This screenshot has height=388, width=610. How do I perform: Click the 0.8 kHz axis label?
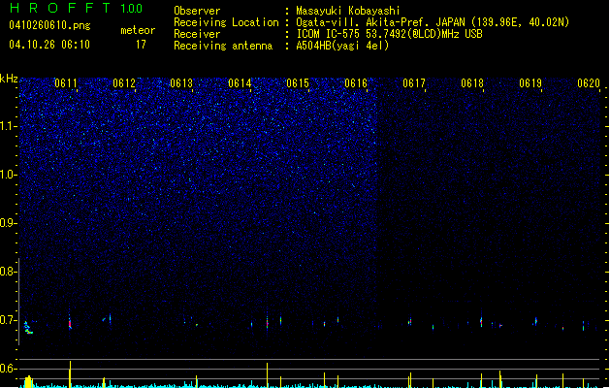click(9, 272)
